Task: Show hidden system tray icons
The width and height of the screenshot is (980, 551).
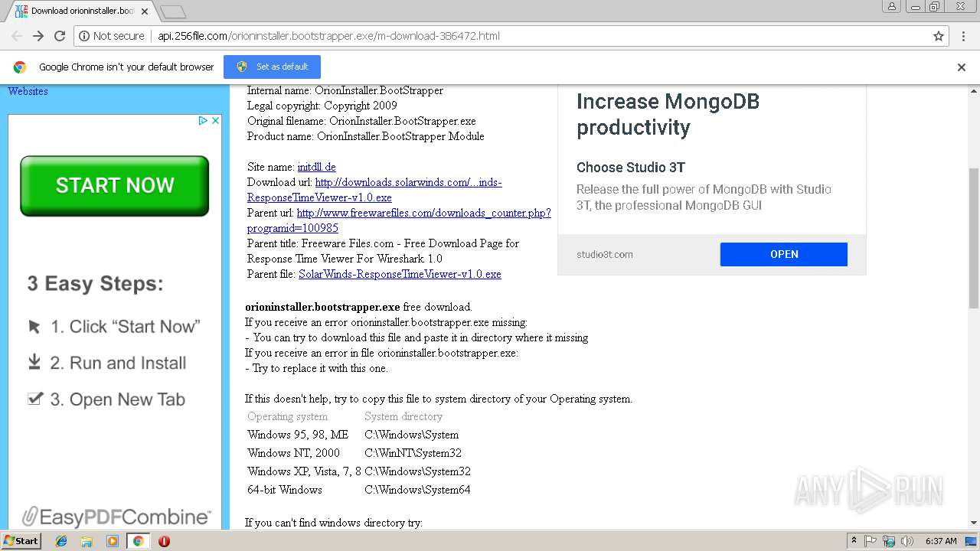Action: coord(854,541)
